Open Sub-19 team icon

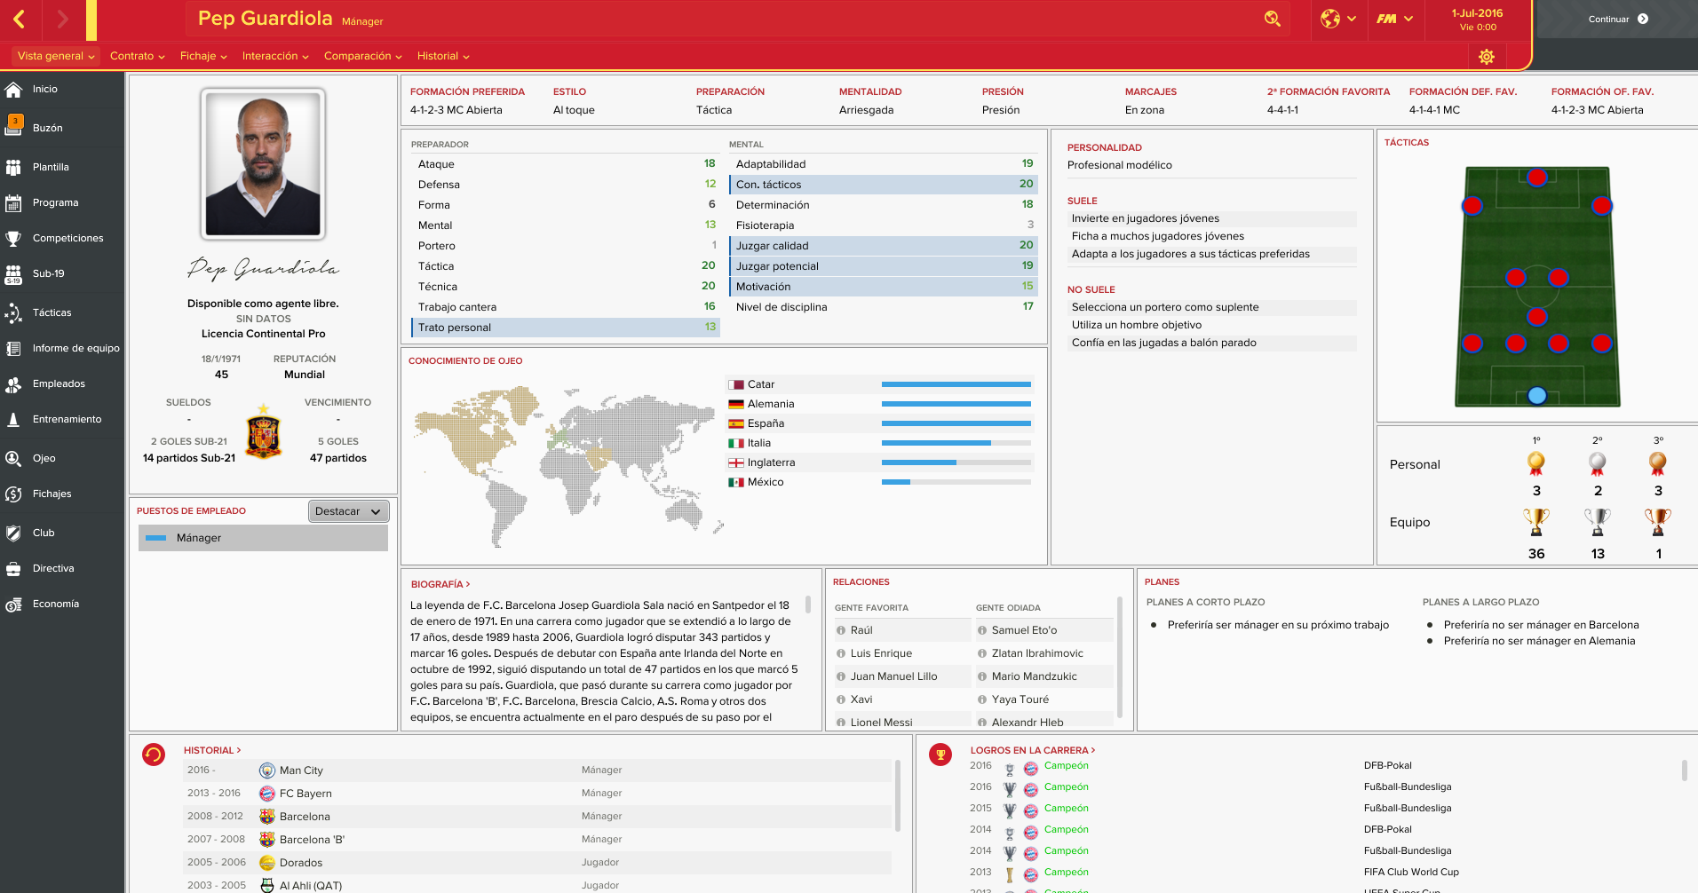(x=13, y=274)
